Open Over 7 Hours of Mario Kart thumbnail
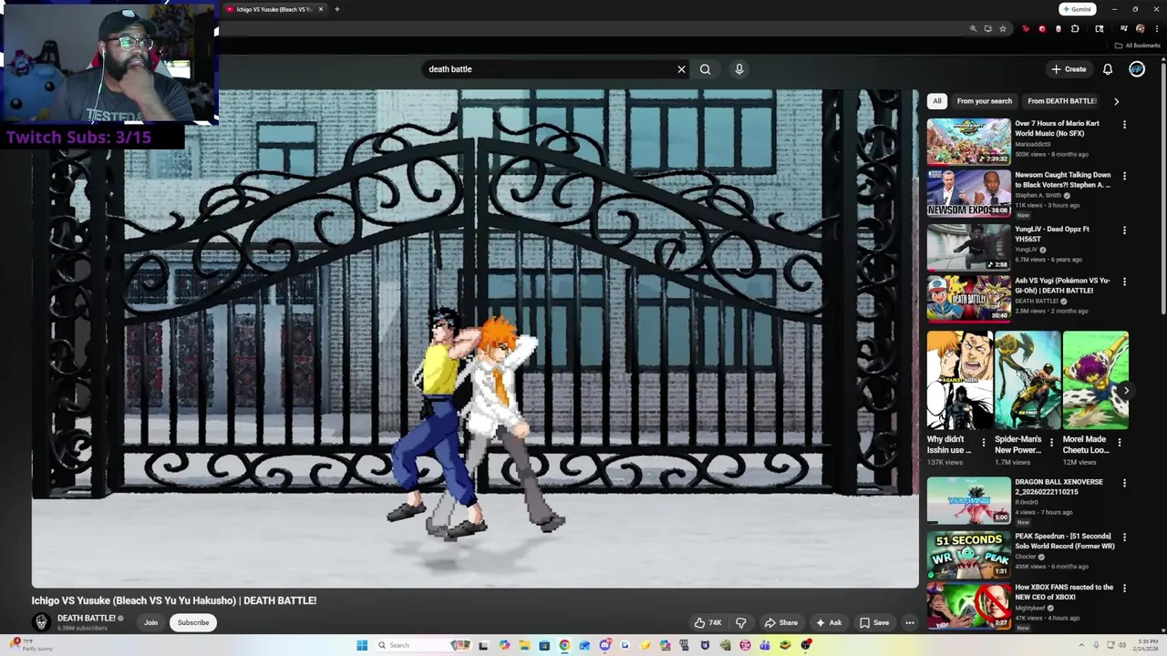The height and width of the screenshot is (656, 1167). point(968,141)
